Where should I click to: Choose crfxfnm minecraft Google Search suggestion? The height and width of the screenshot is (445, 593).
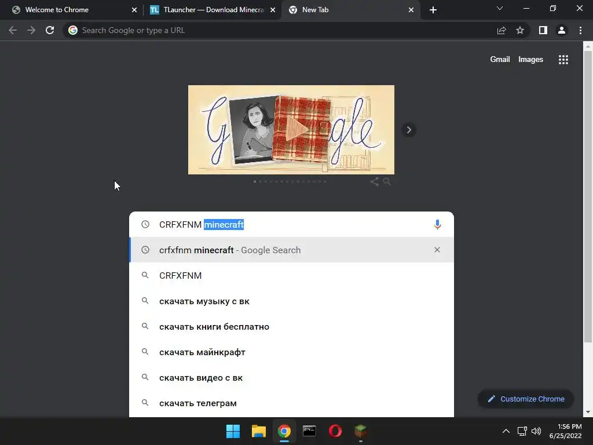[291, 250]
